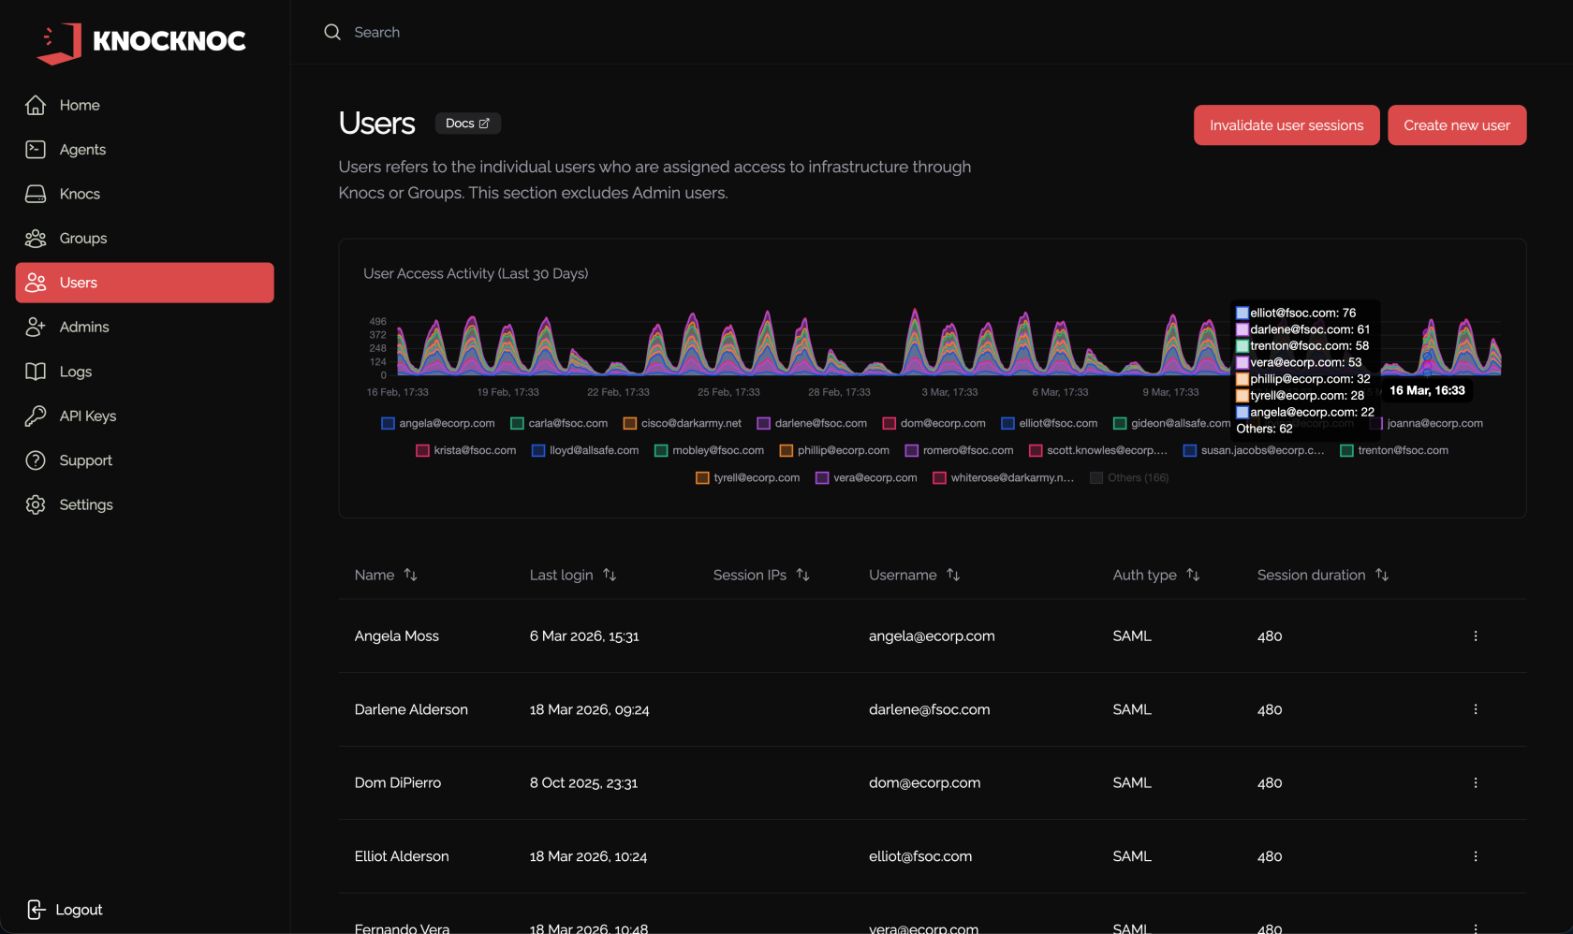This screenshot has height=934, width=1573.
Task: Open Settings from the sidebar
Action: click(85, 504)
